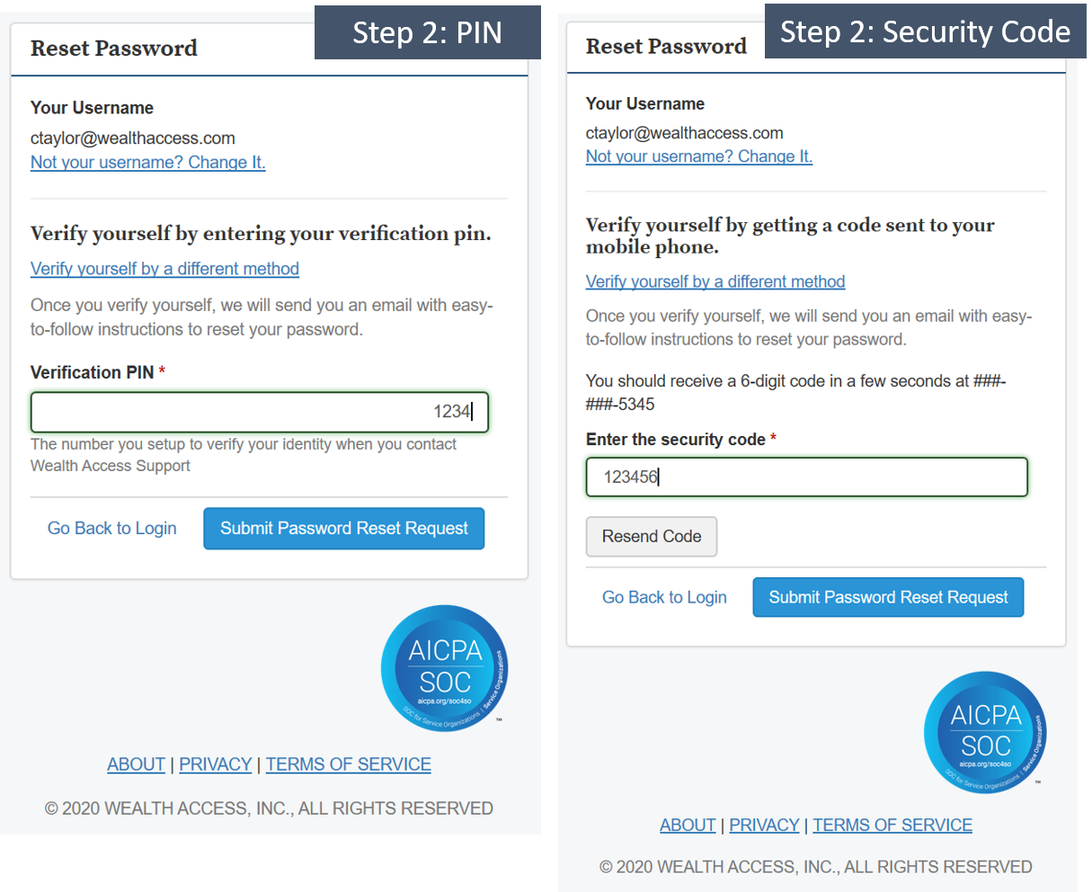Submit Password Reset Request in PIN panel
This screenshot has height=892, width=1092.
tap(344, 529)
